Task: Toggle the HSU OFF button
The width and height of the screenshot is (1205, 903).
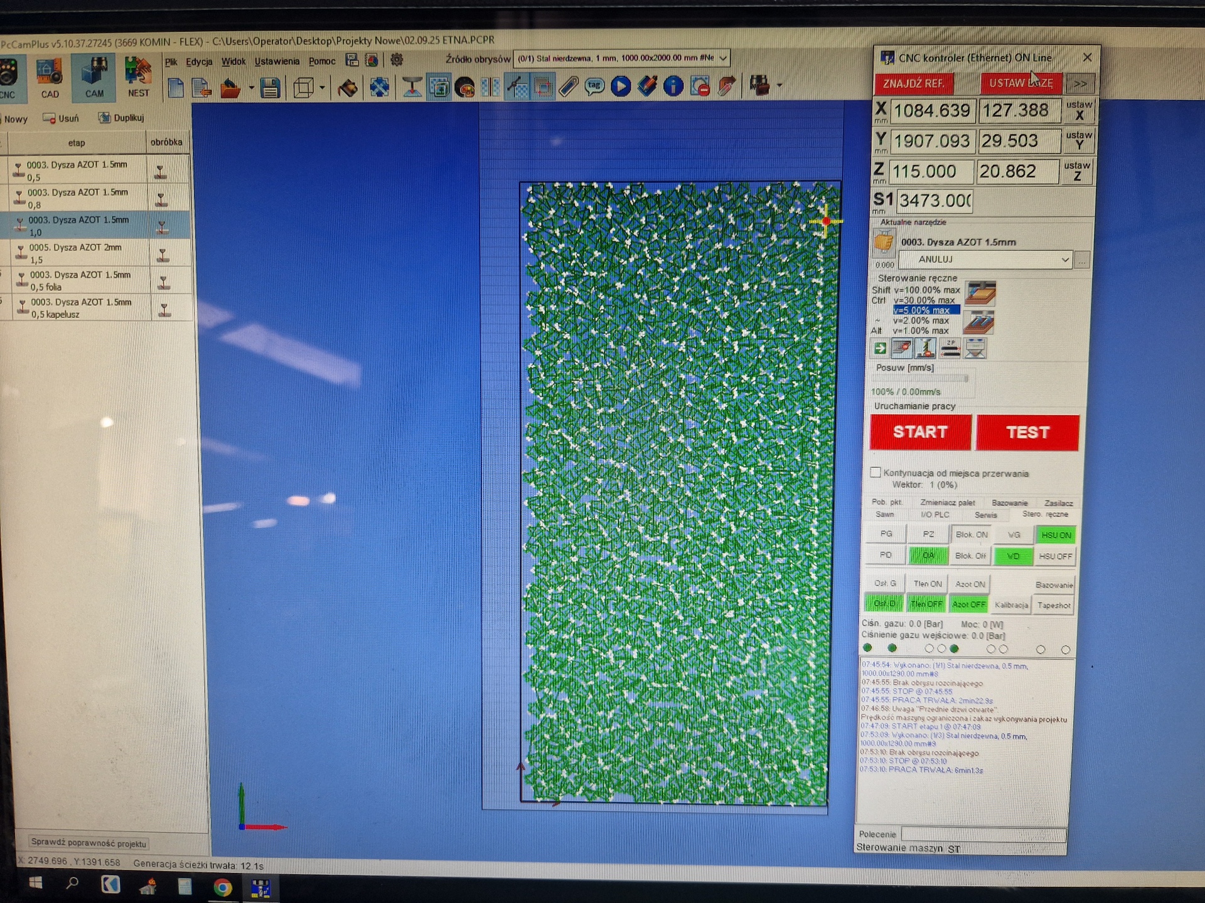Action: coord(1055,556)
